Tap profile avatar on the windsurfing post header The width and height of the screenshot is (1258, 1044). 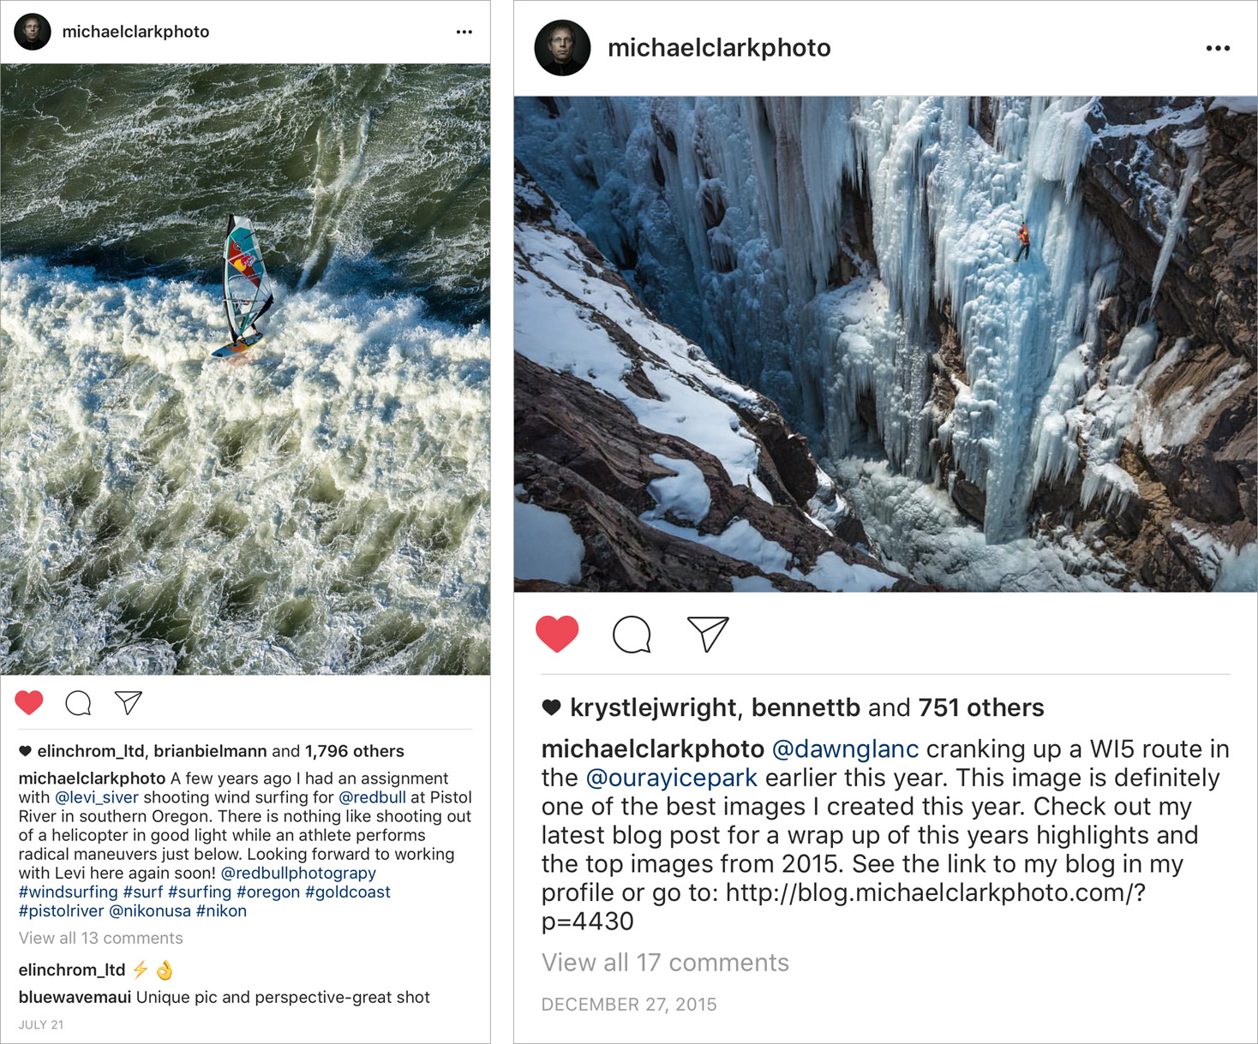pyautogui.click(x=33, y=32)
